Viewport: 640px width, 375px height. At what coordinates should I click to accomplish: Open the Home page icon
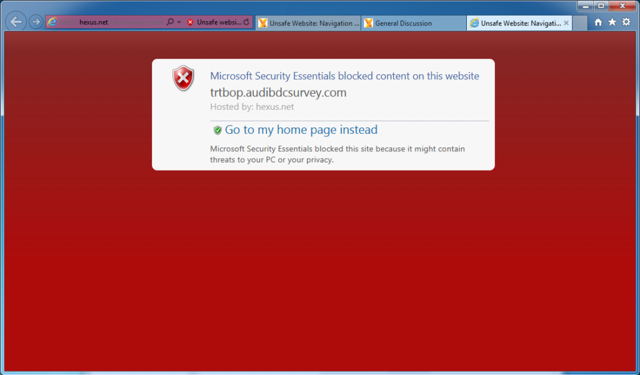(598, 22)
